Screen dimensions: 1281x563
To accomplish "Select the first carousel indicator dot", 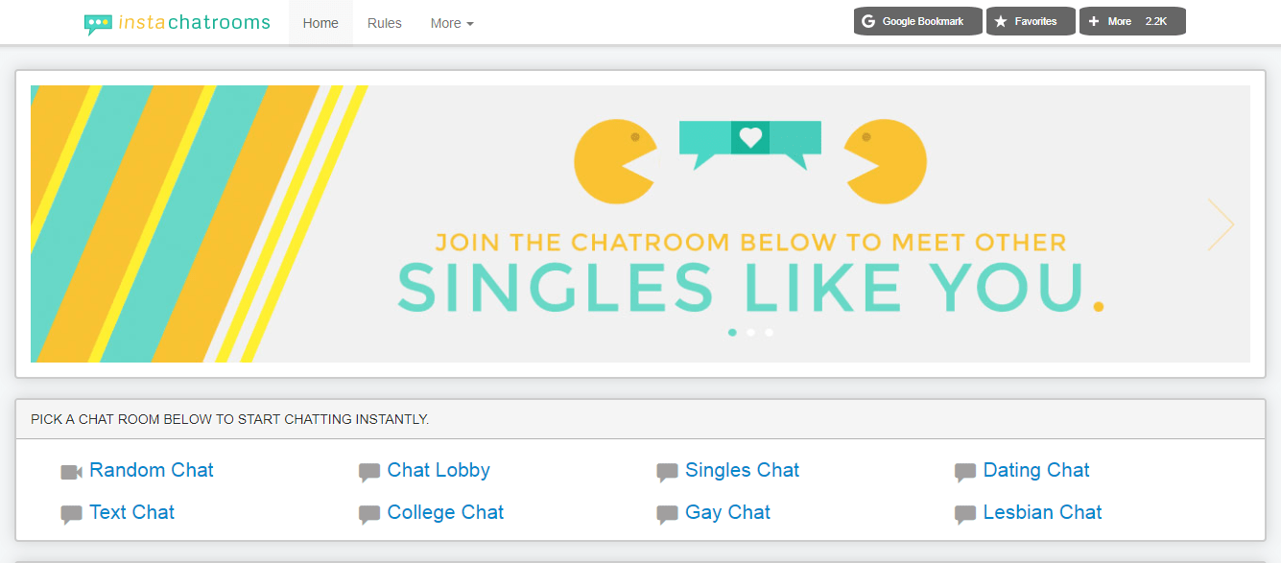I will (x=732, y=333).
